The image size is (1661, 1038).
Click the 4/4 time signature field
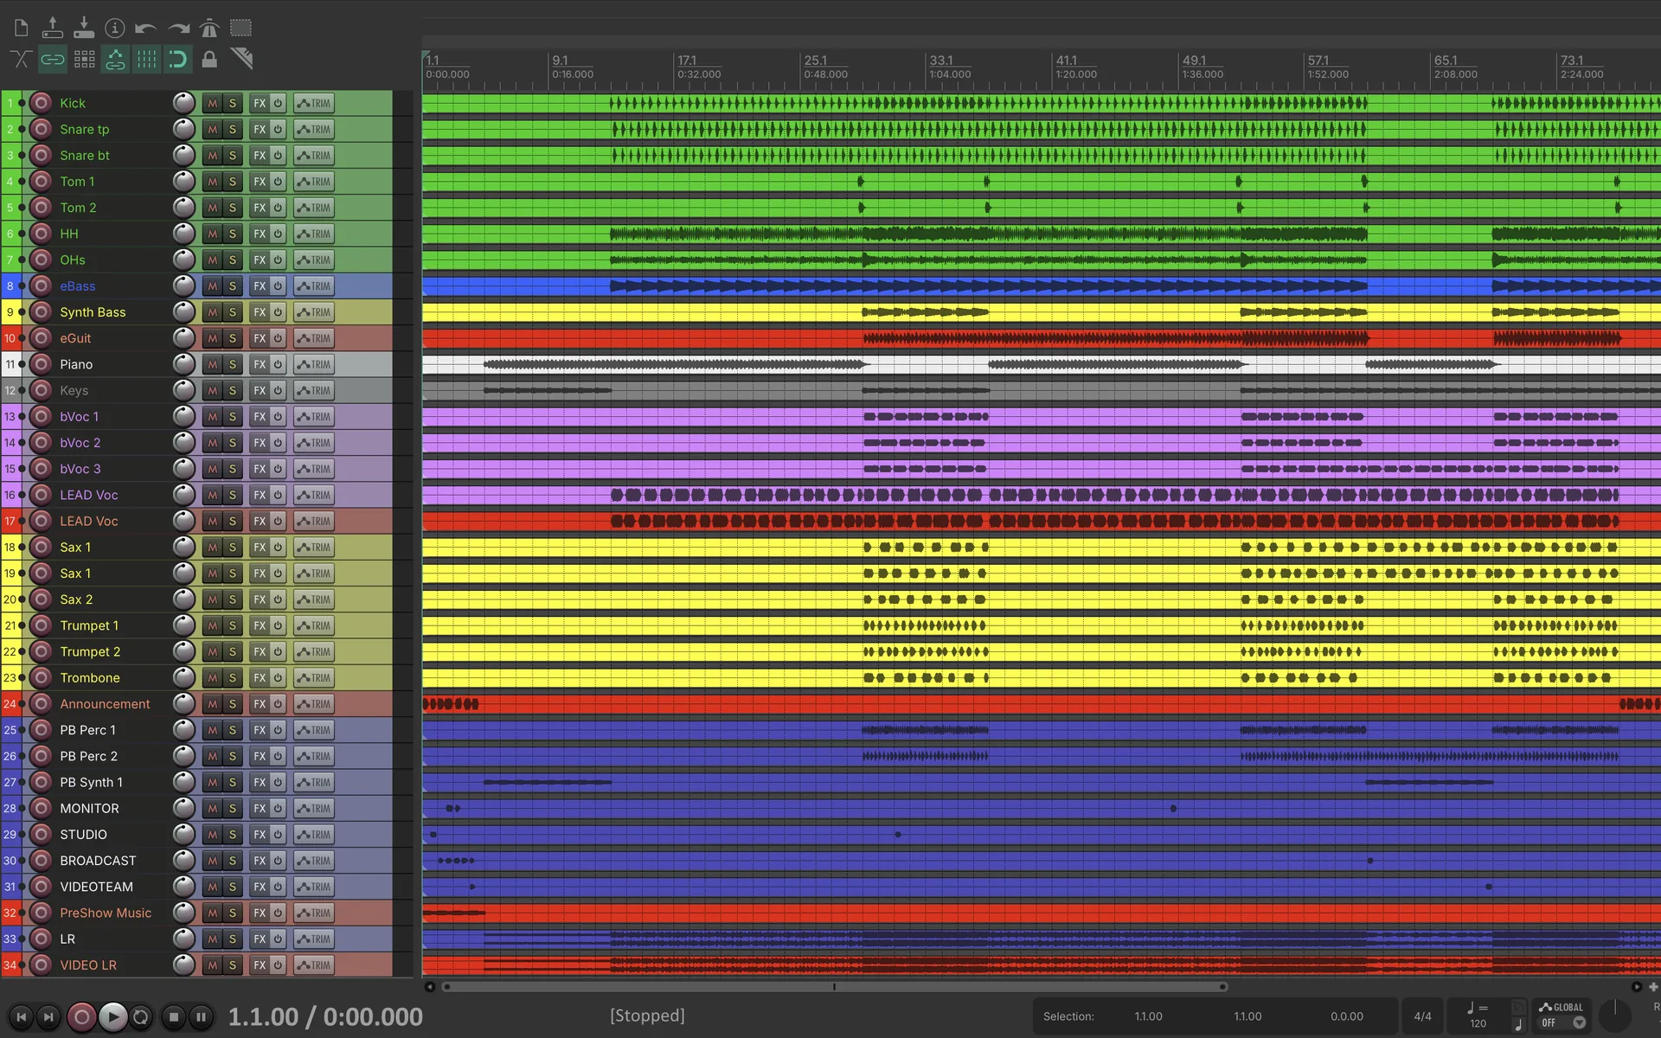1422,1016
